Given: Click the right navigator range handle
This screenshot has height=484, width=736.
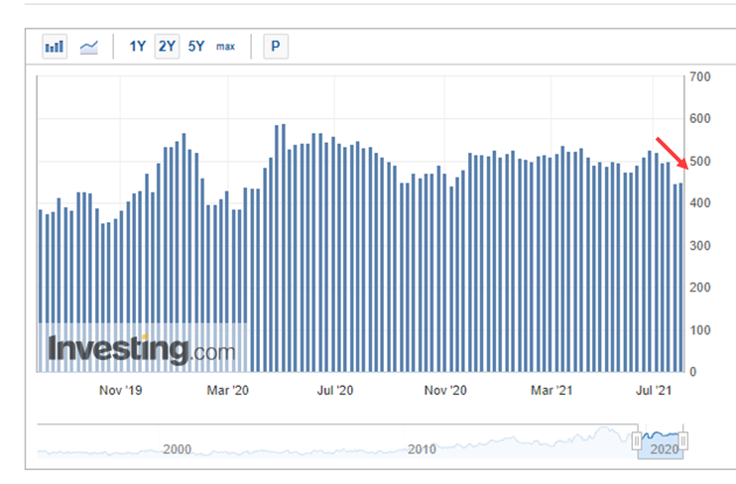Looking at the screenshot, I should [x=682, y=440].
